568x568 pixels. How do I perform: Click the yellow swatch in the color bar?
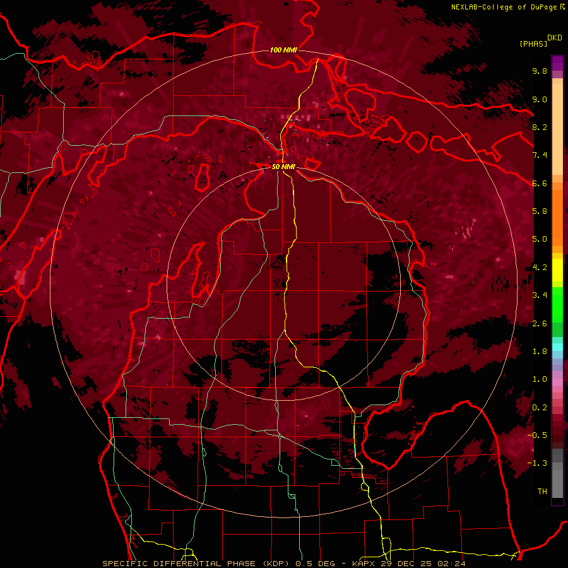(x=557, y=270)
